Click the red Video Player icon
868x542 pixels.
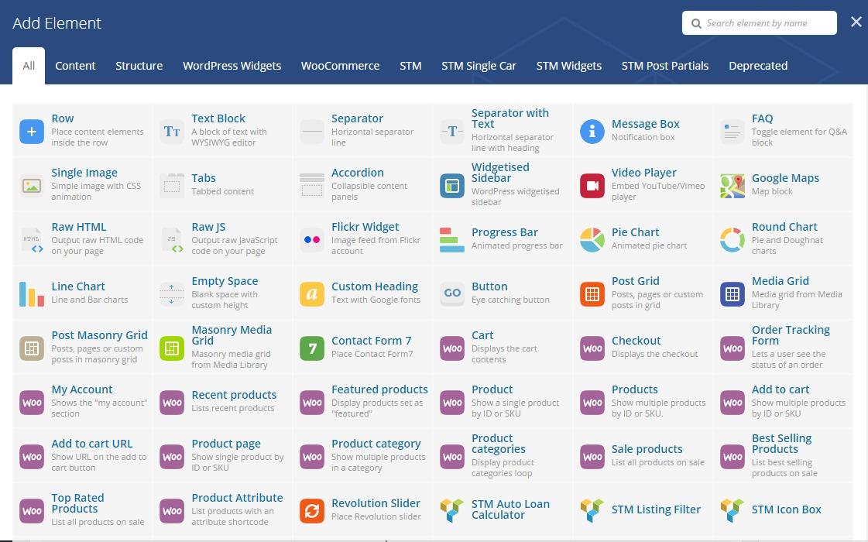[592, 186]
